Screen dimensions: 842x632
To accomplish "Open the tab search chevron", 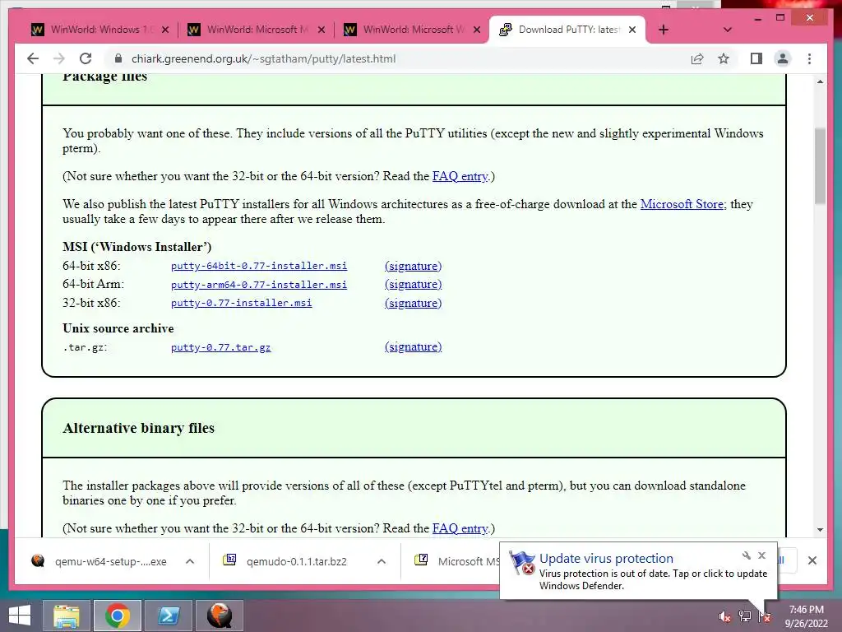I will [728, 30].
